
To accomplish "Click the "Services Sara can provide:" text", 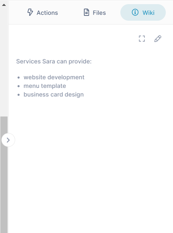I will tap(54, 61).
